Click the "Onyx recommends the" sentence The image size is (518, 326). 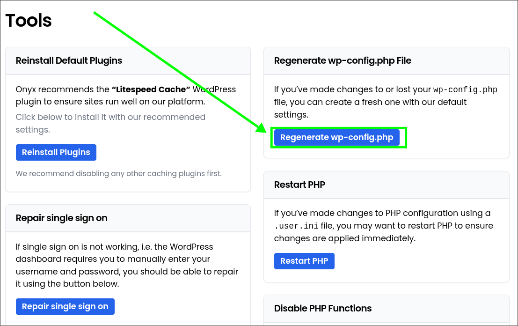[x=126, y=96]
